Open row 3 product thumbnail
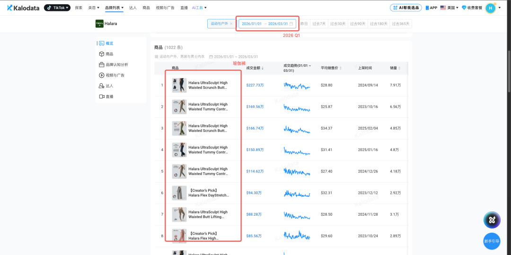The height and width of the screenshot is (255, 511). coord(179,128)
